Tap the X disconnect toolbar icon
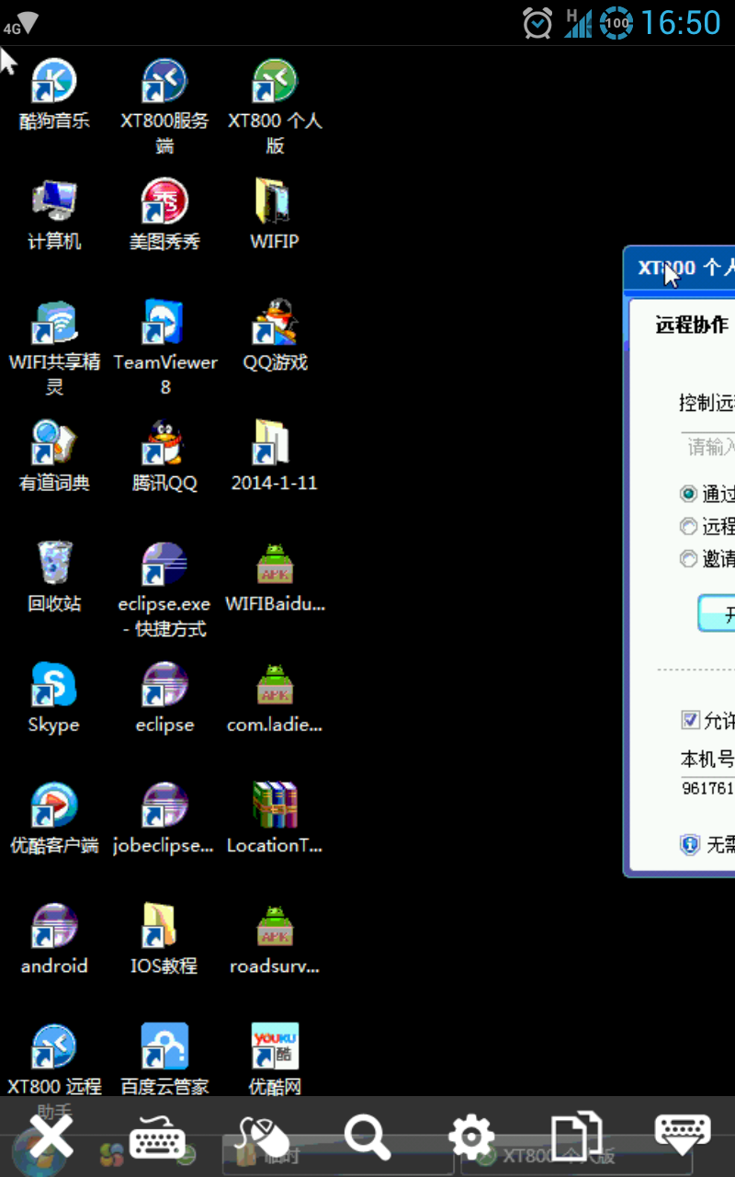 (51, 1137)
